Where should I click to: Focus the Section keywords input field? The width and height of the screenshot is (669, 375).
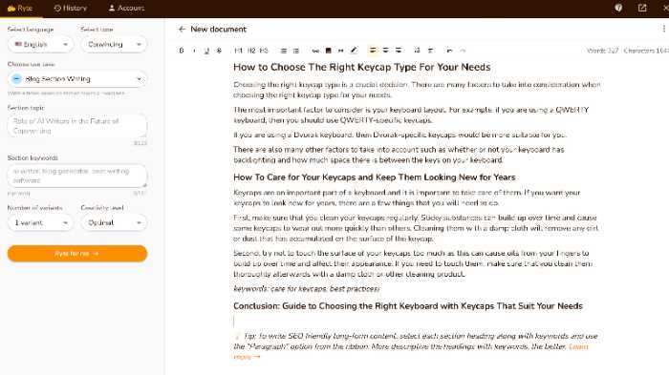[77, 176]
